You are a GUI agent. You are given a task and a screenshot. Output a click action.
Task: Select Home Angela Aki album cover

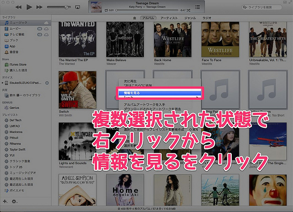pyautogui.click(x=125, y=190)
